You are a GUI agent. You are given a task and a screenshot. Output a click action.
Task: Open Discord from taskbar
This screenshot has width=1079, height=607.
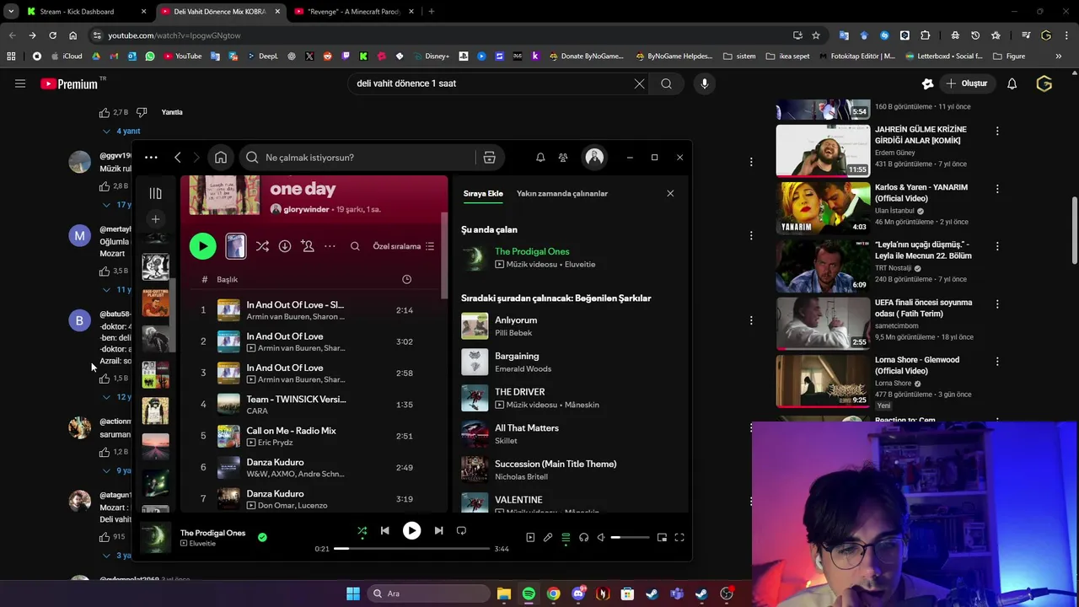coord(578,594)
